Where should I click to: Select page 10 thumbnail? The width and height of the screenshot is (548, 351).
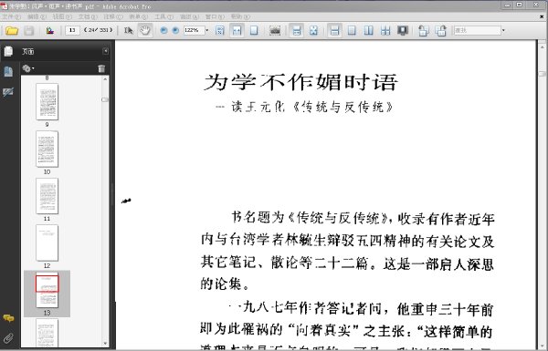[x=47, y=149]
